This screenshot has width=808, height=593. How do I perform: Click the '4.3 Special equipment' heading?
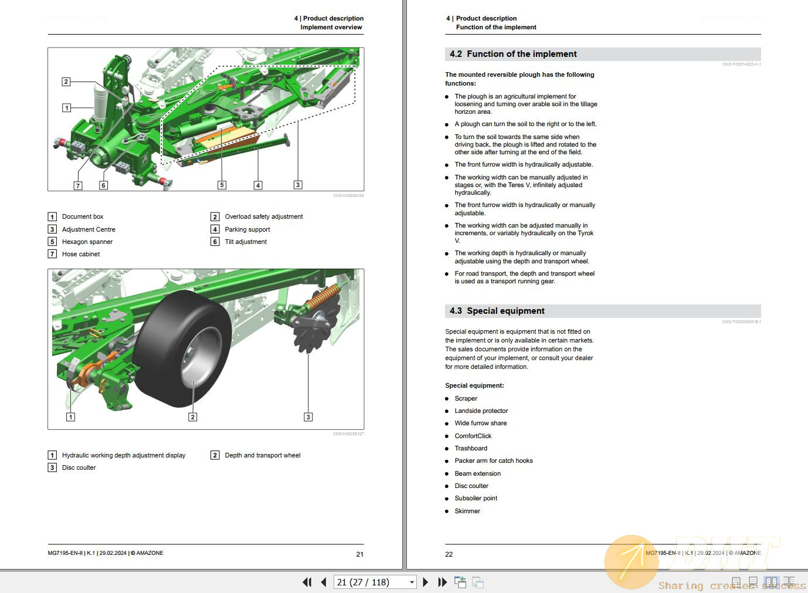(x=497, y=311)
